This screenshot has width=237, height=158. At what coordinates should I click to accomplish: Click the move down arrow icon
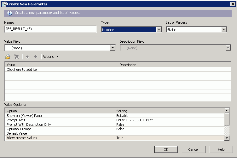tap(36, 57)
